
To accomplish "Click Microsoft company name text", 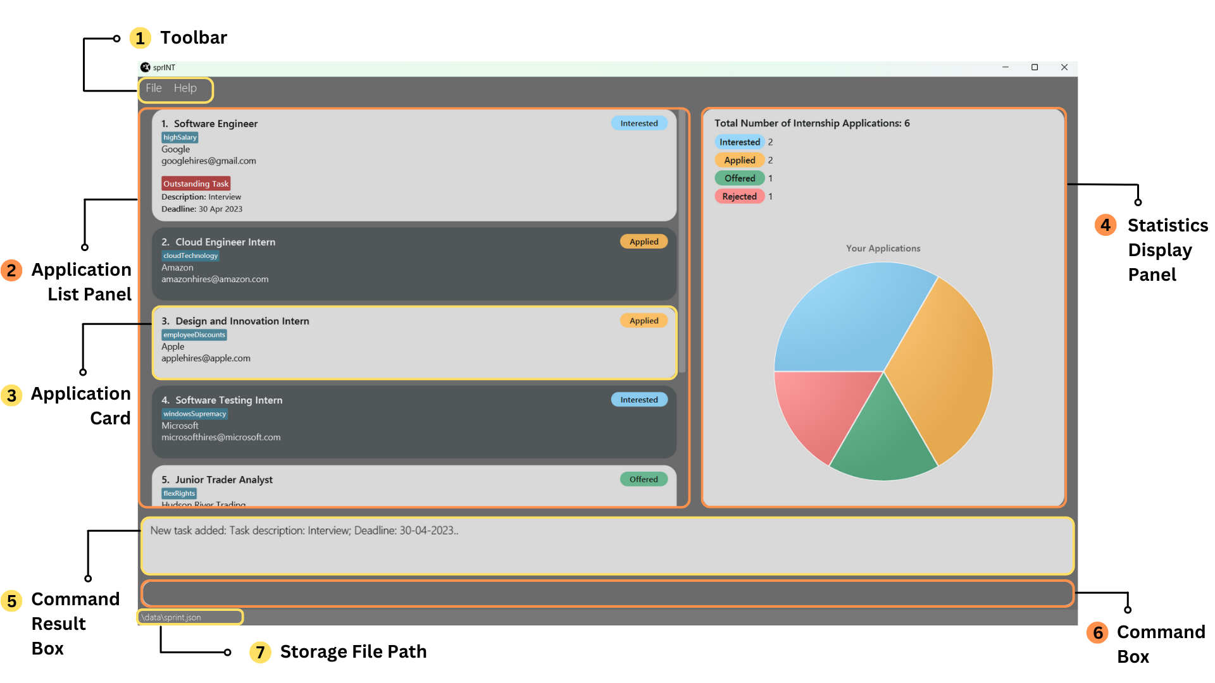I will [x=180, y=426].
